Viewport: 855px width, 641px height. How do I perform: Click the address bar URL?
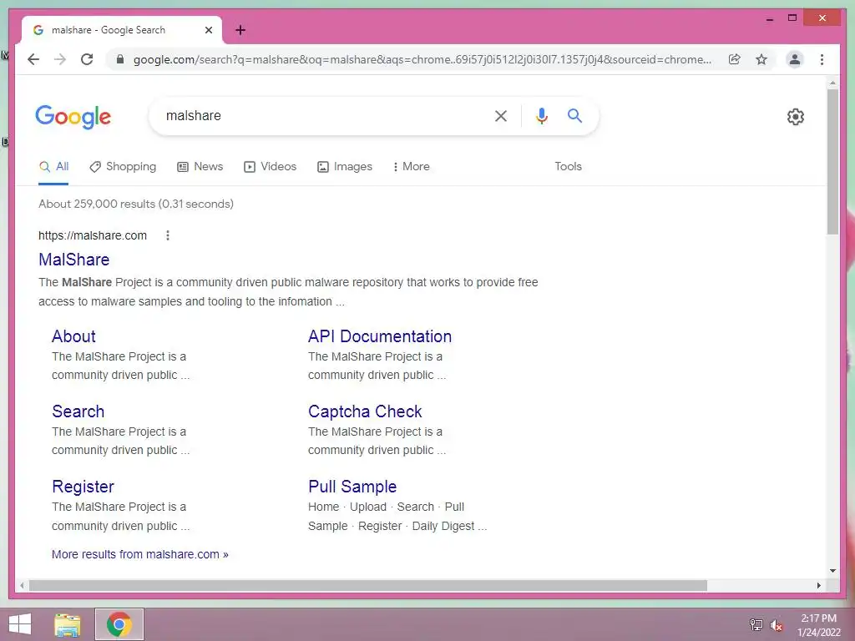(422, 59)
